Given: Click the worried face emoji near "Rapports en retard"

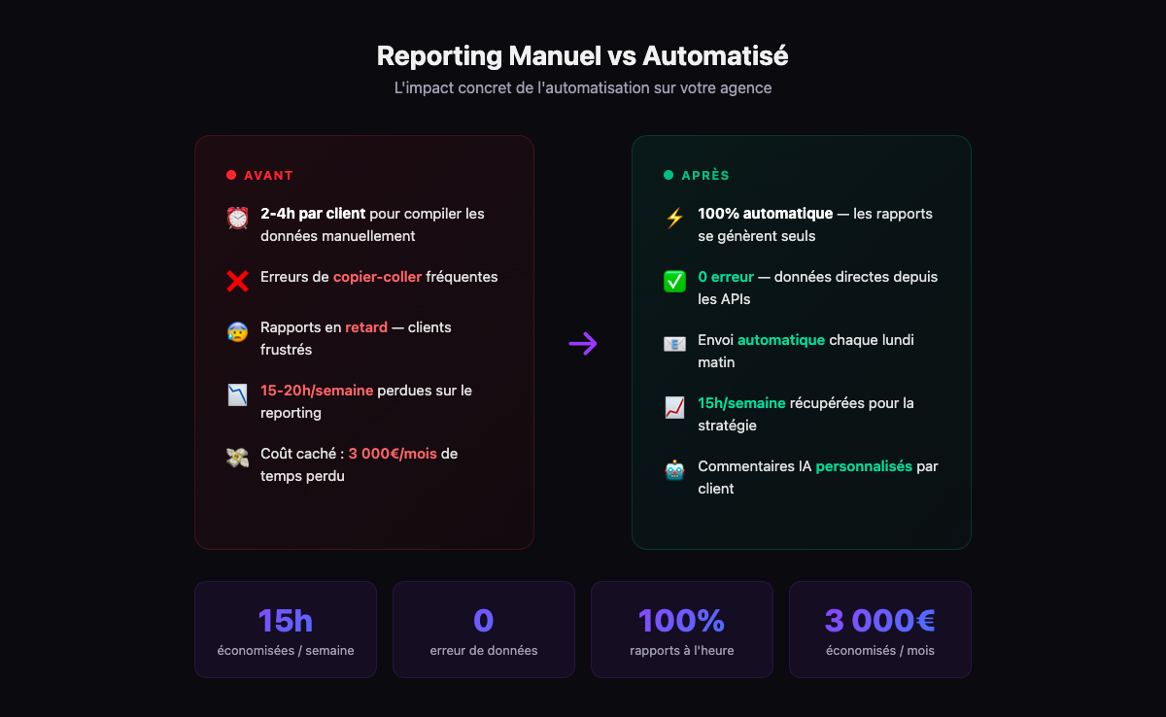Looking at the screenshot, I should click(236, 330).
